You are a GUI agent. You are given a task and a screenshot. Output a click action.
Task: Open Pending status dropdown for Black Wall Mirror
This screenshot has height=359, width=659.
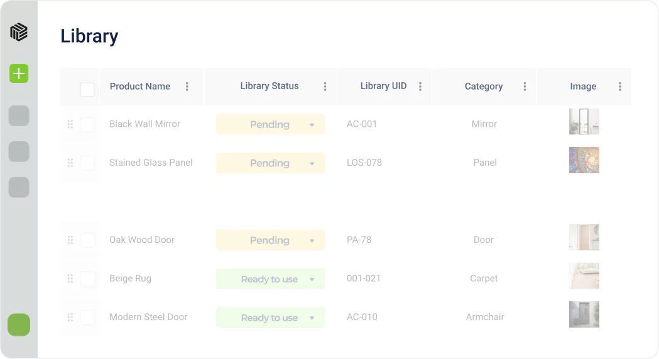tap(312, 125)
